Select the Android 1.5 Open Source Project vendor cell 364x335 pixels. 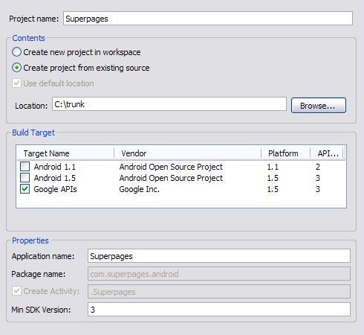pyautogui.click(x=171, y=178)
